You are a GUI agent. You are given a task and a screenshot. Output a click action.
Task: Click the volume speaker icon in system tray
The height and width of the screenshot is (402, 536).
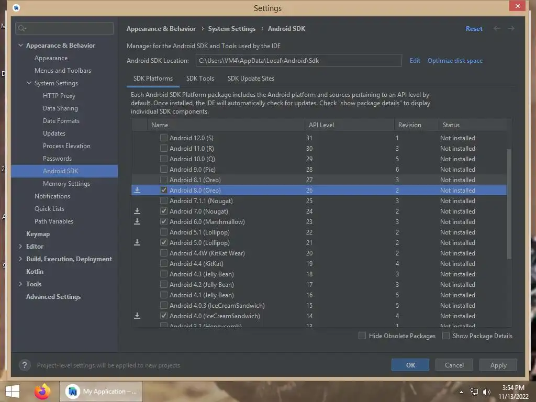486,392
